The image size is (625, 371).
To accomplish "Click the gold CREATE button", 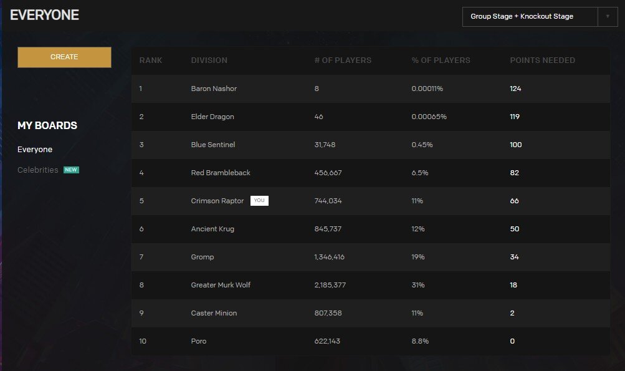I will tap(64, 57).
